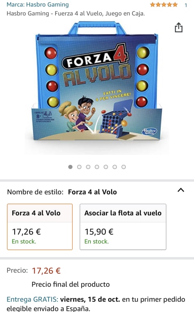Screen dimensions: 194x312
Task: Open the Marca: Hasbro Gaming brand link
Action: pyautogui.click(x=38, y=4)
